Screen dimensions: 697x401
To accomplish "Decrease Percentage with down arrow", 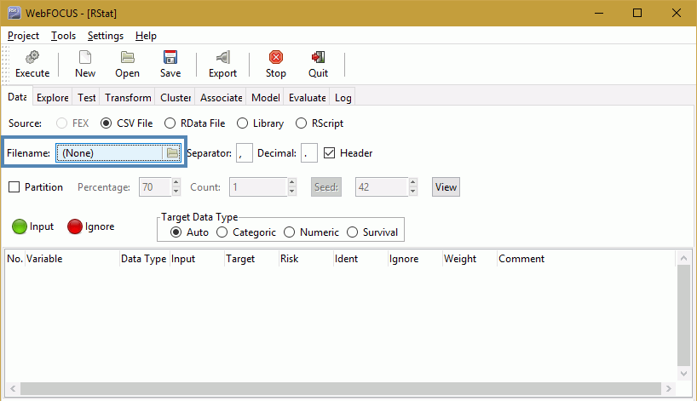I will 176,192.
